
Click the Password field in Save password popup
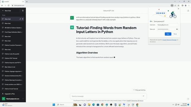click(x=166, y=29)
